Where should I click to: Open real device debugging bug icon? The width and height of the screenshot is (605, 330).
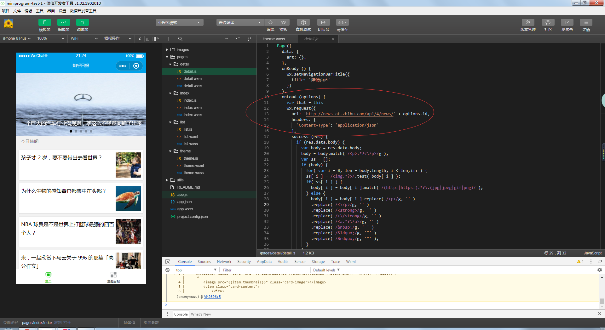click(303, 22)
